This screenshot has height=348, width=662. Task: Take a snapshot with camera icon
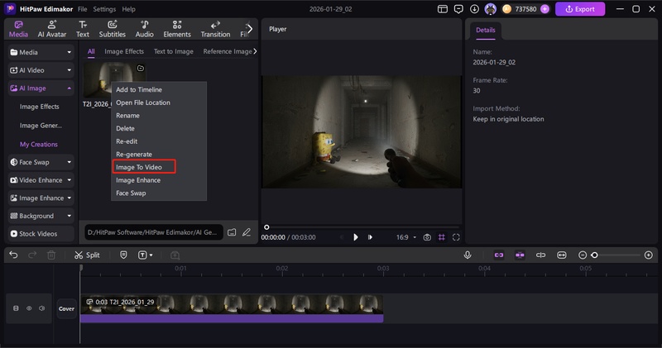click(x=427, y=237)
